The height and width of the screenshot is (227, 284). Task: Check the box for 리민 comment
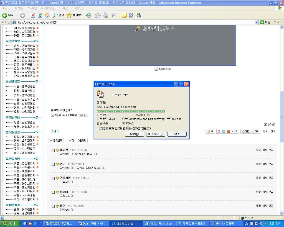point(53,164)
